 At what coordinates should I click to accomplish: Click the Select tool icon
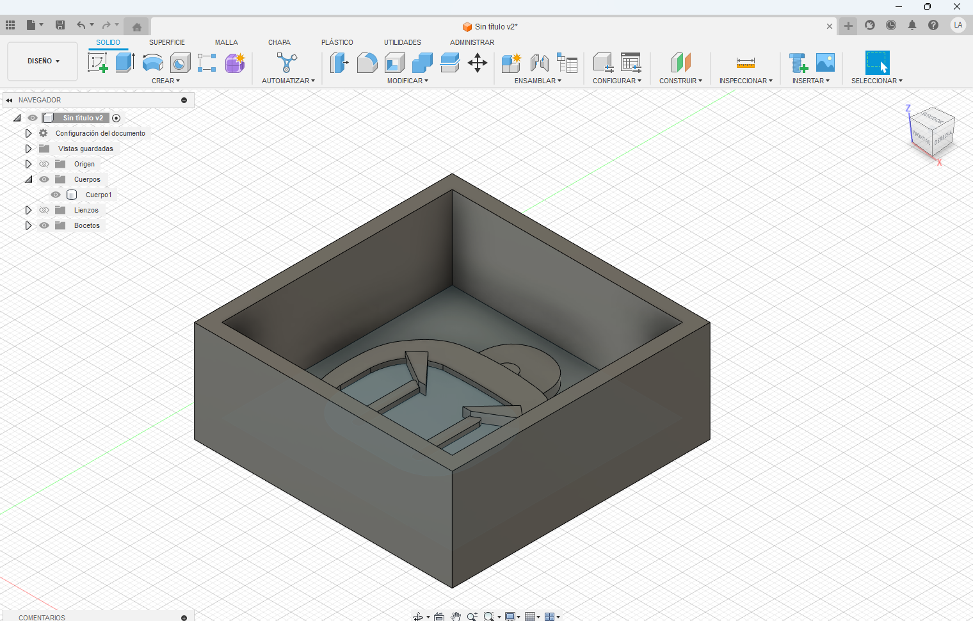pos(877,63)
